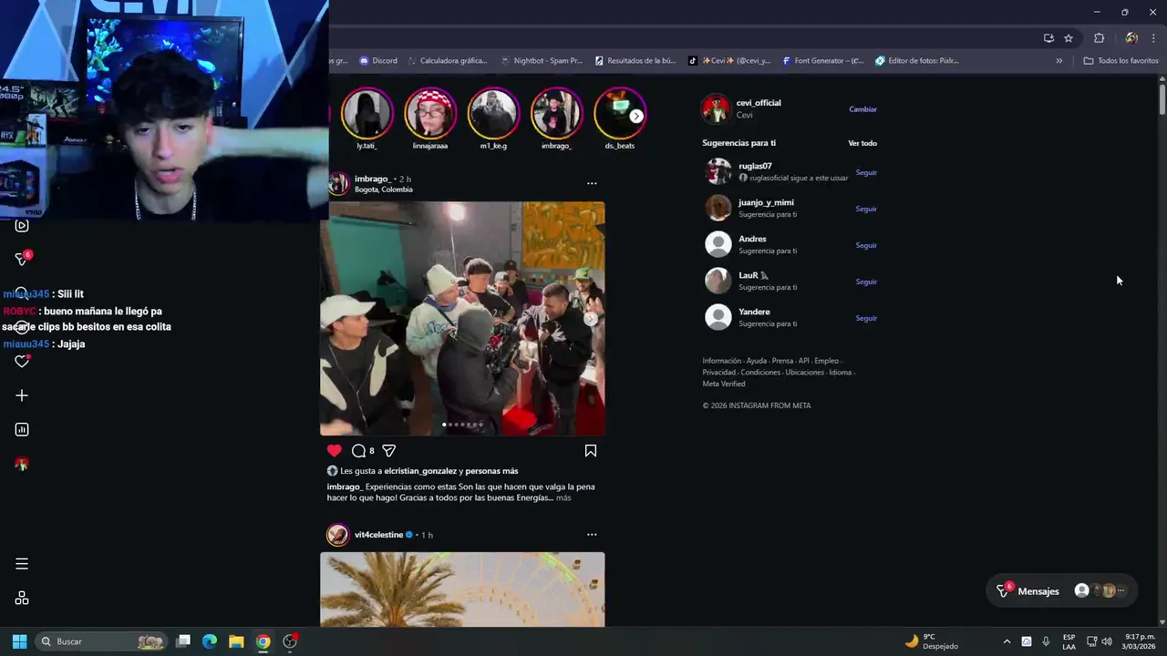Open 'Resultados de la bú...' bookmark
The image size is (1167, 656).
tap(635, 61)
